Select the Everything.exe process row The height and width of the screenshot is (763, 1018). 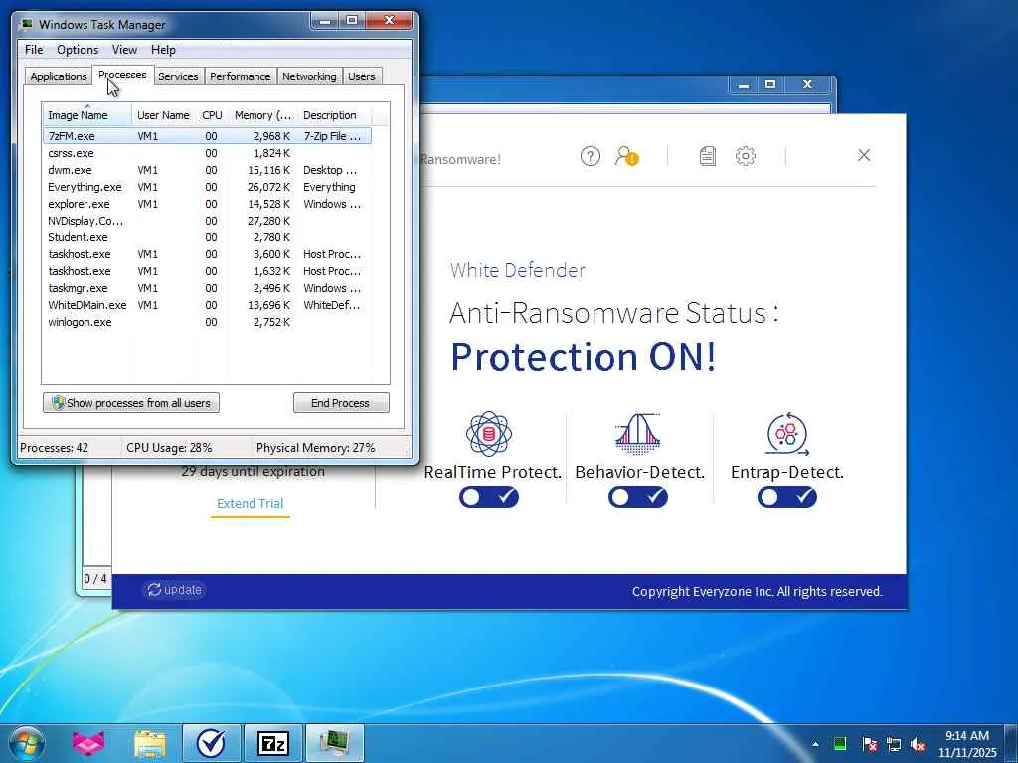click(x=207, y=187)
